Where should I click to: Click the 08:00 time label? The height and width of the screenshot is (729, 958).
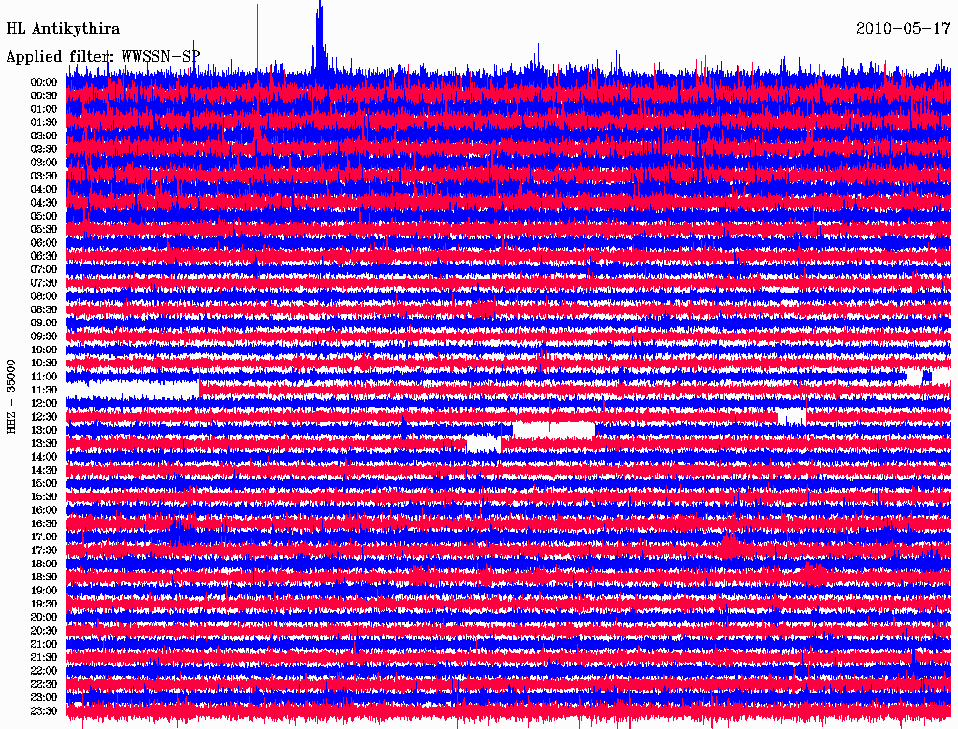click(x=44, y=296)
